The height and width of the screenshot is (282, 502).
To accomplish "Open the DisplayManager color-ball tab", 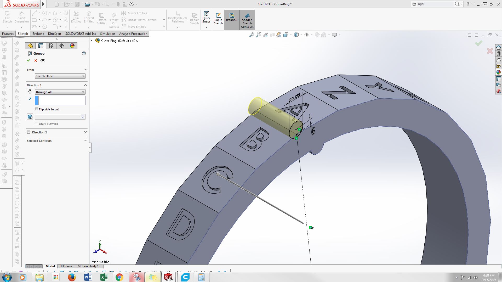I will tap(72, 46).
